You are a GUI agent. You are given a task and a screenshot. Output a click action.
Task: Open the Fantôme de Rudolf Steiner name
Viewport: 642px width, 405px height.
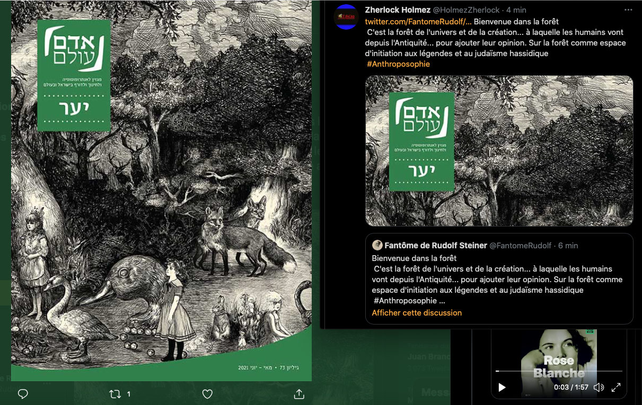coord(435,246)
